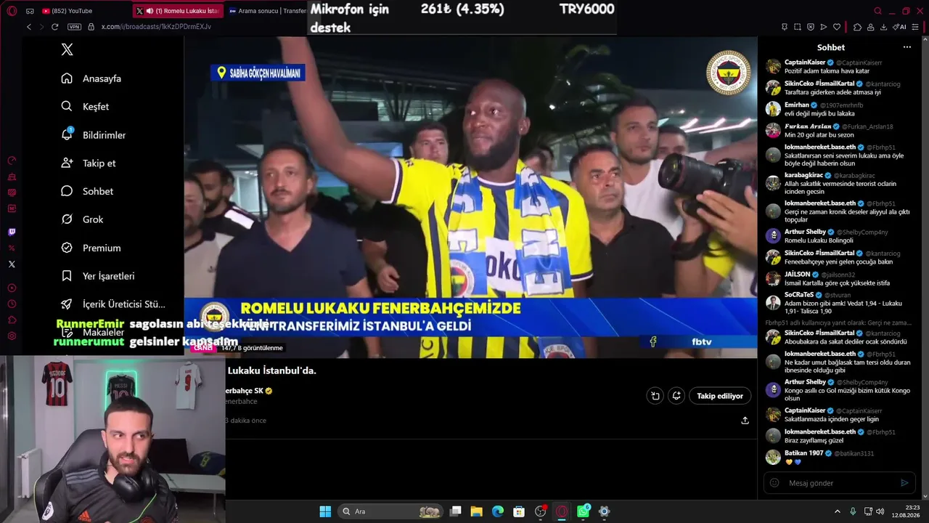The width and height of the screenshot is (929, 523).
Task: Open Task View on taskbar
Action: [456, 511]
